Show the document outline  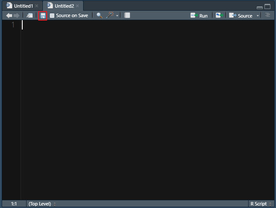(x=267, y=15)
